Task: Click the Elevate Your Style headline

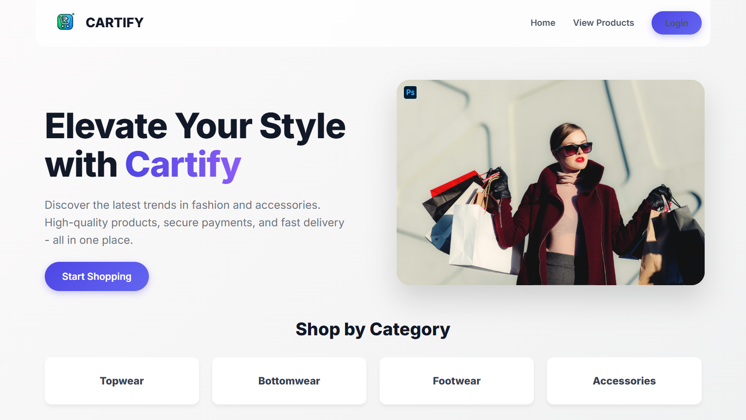Action: 195,126
